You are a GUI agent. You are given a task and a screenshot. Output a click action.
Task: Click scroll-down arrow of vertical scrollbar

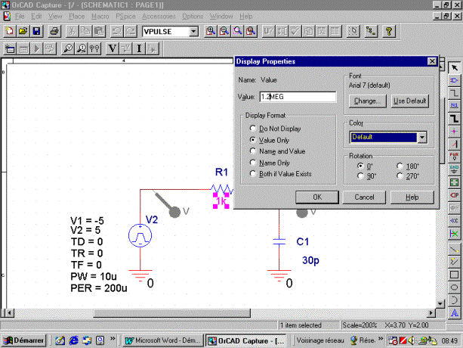(440, 303)
